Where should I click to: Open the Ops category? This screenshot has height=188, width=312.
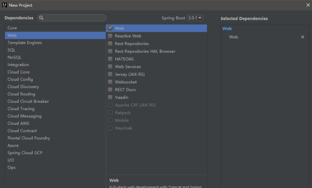point(12,167)
